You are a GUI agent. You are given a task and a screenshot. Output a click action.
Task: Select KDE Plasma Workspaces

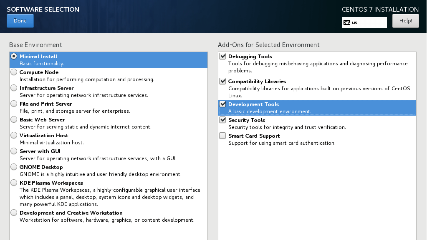click(x=14, y=183)
